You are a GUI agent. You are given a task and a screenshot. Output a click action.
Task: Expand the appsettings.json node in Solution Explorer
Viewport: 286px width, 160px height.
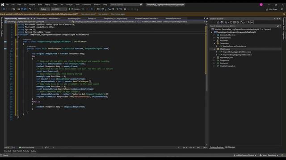[214, 57]
